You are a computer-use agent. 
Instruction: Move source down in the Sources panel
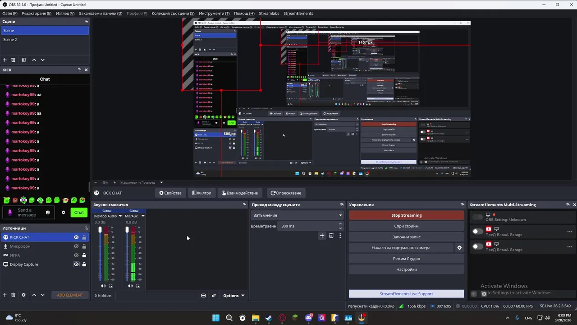(x=43, y=295)
